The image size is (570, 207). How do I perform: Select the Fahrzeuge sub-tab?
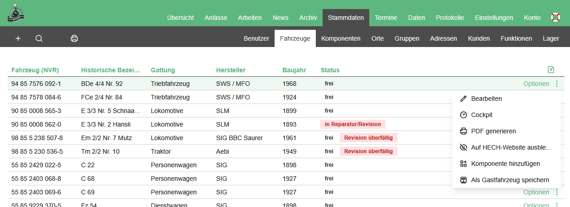pos(295,38)
